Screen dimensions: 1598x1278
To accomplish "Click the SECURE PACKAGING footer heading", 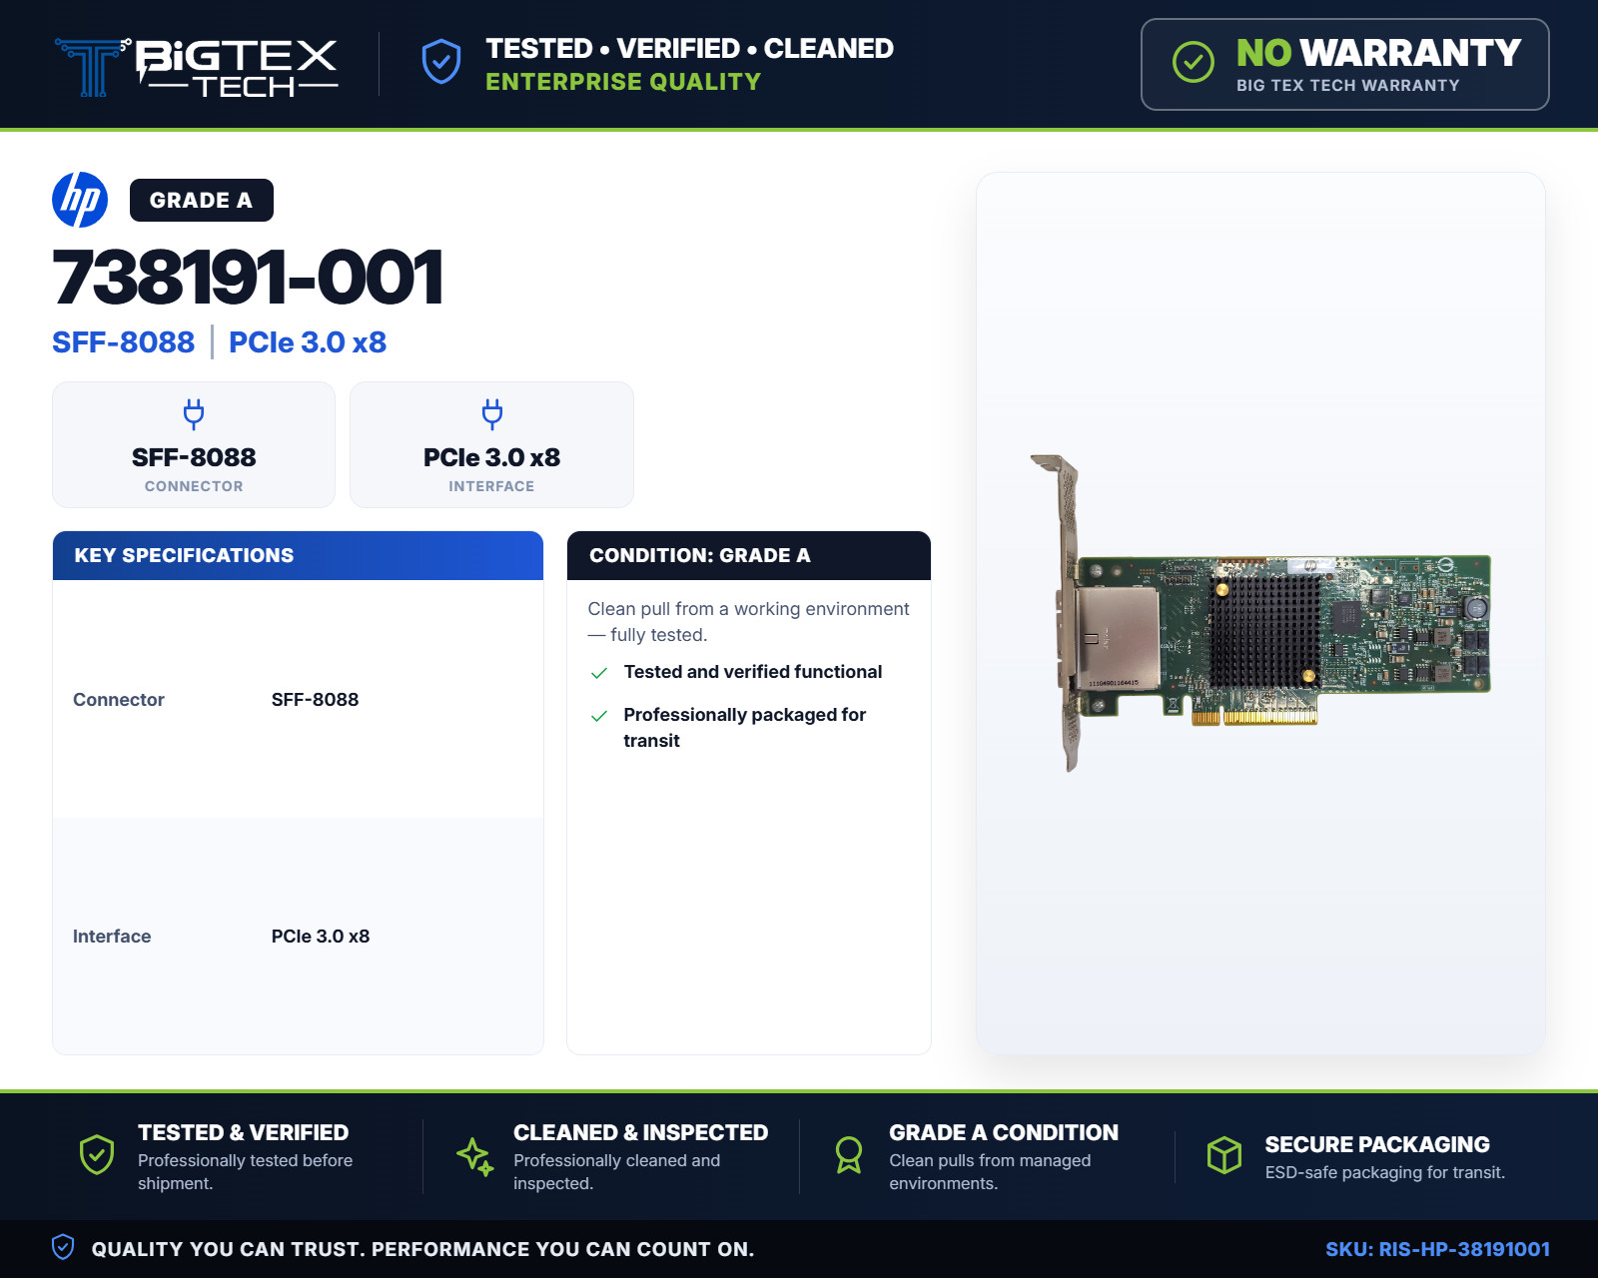I will tap(1377, 1144).
